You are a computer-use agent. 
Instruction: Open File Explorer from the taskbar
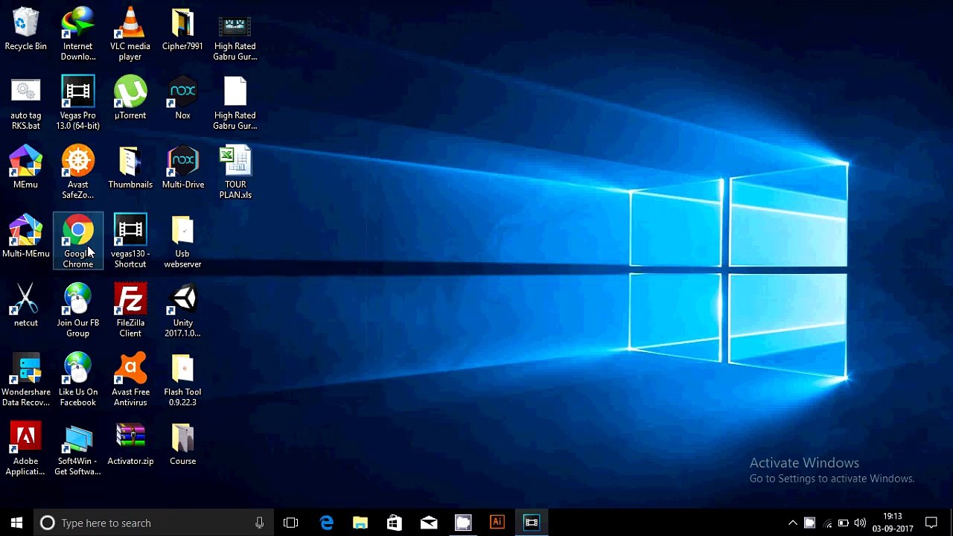360,523
